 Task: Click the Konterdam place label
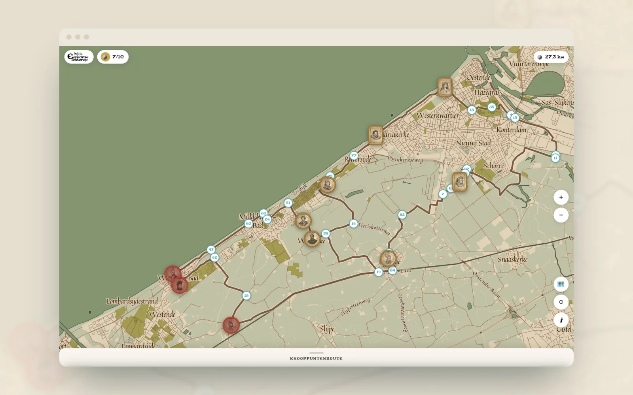tap(512, 130)
